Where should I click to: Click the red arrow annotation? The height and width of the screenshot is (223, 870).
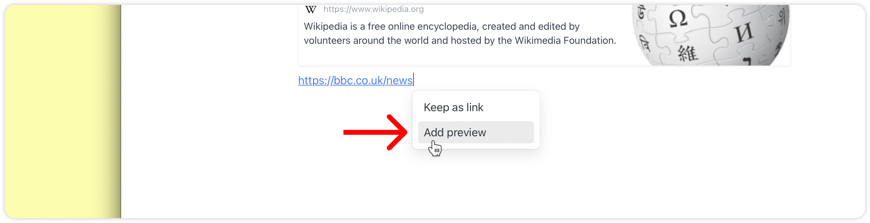pyautogui.click(x=375, y=132)
